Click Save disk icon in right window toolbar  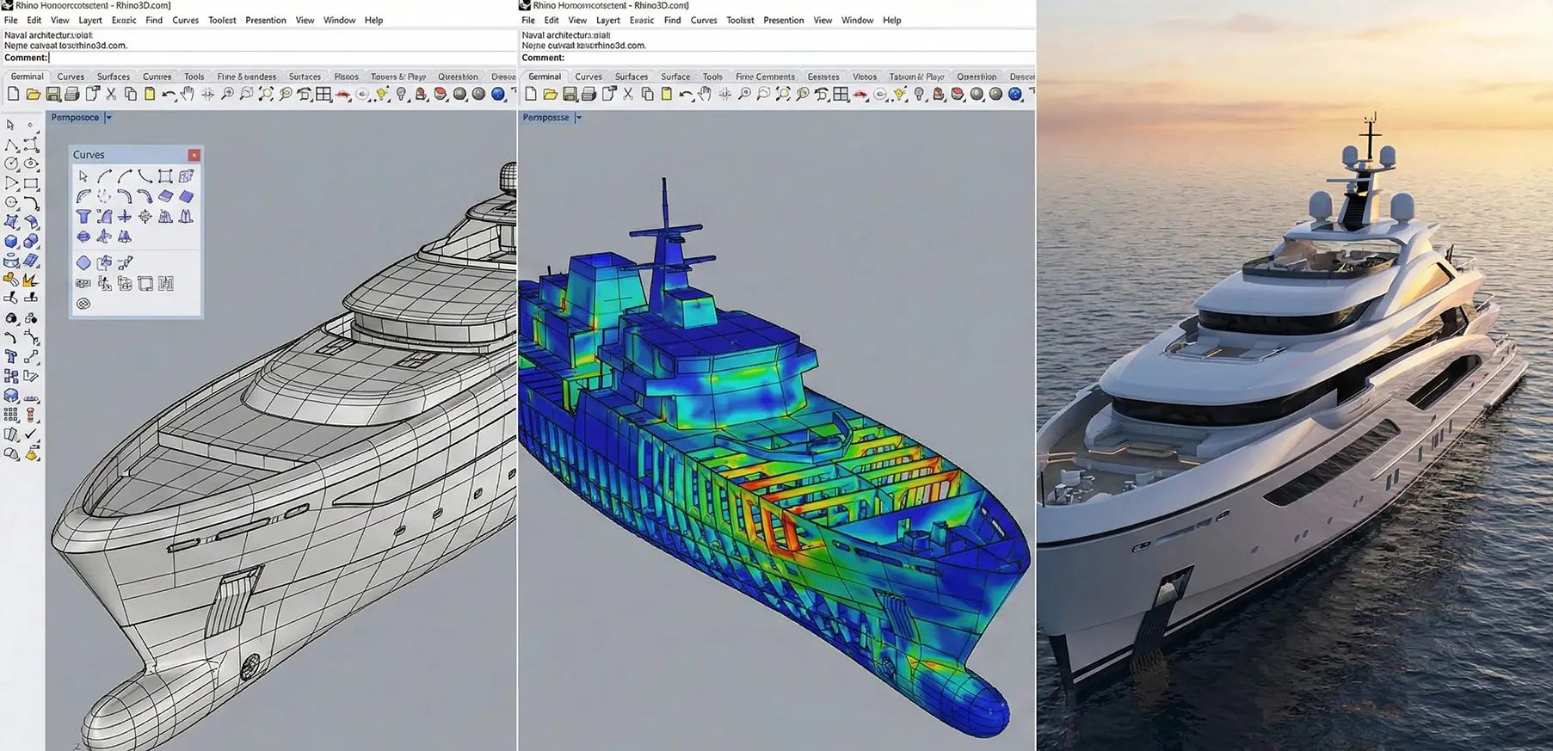tap(570, 95)
